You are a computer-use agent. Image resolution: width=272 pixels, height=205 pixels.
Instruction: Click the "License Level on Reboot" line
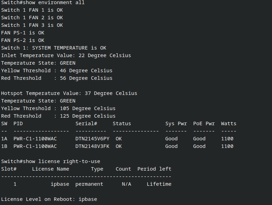click(x=49, y=199)
